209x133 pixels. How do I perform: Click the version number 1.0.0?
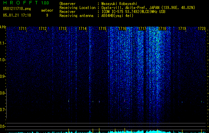[x=45, y=3]
